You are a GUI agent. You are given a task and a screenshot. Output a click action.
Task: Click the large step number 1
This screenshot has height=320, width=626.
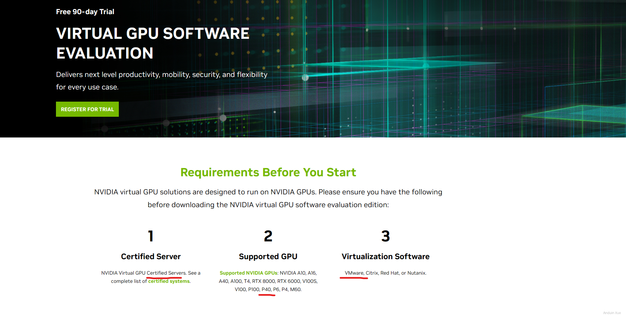pos(151,236)
